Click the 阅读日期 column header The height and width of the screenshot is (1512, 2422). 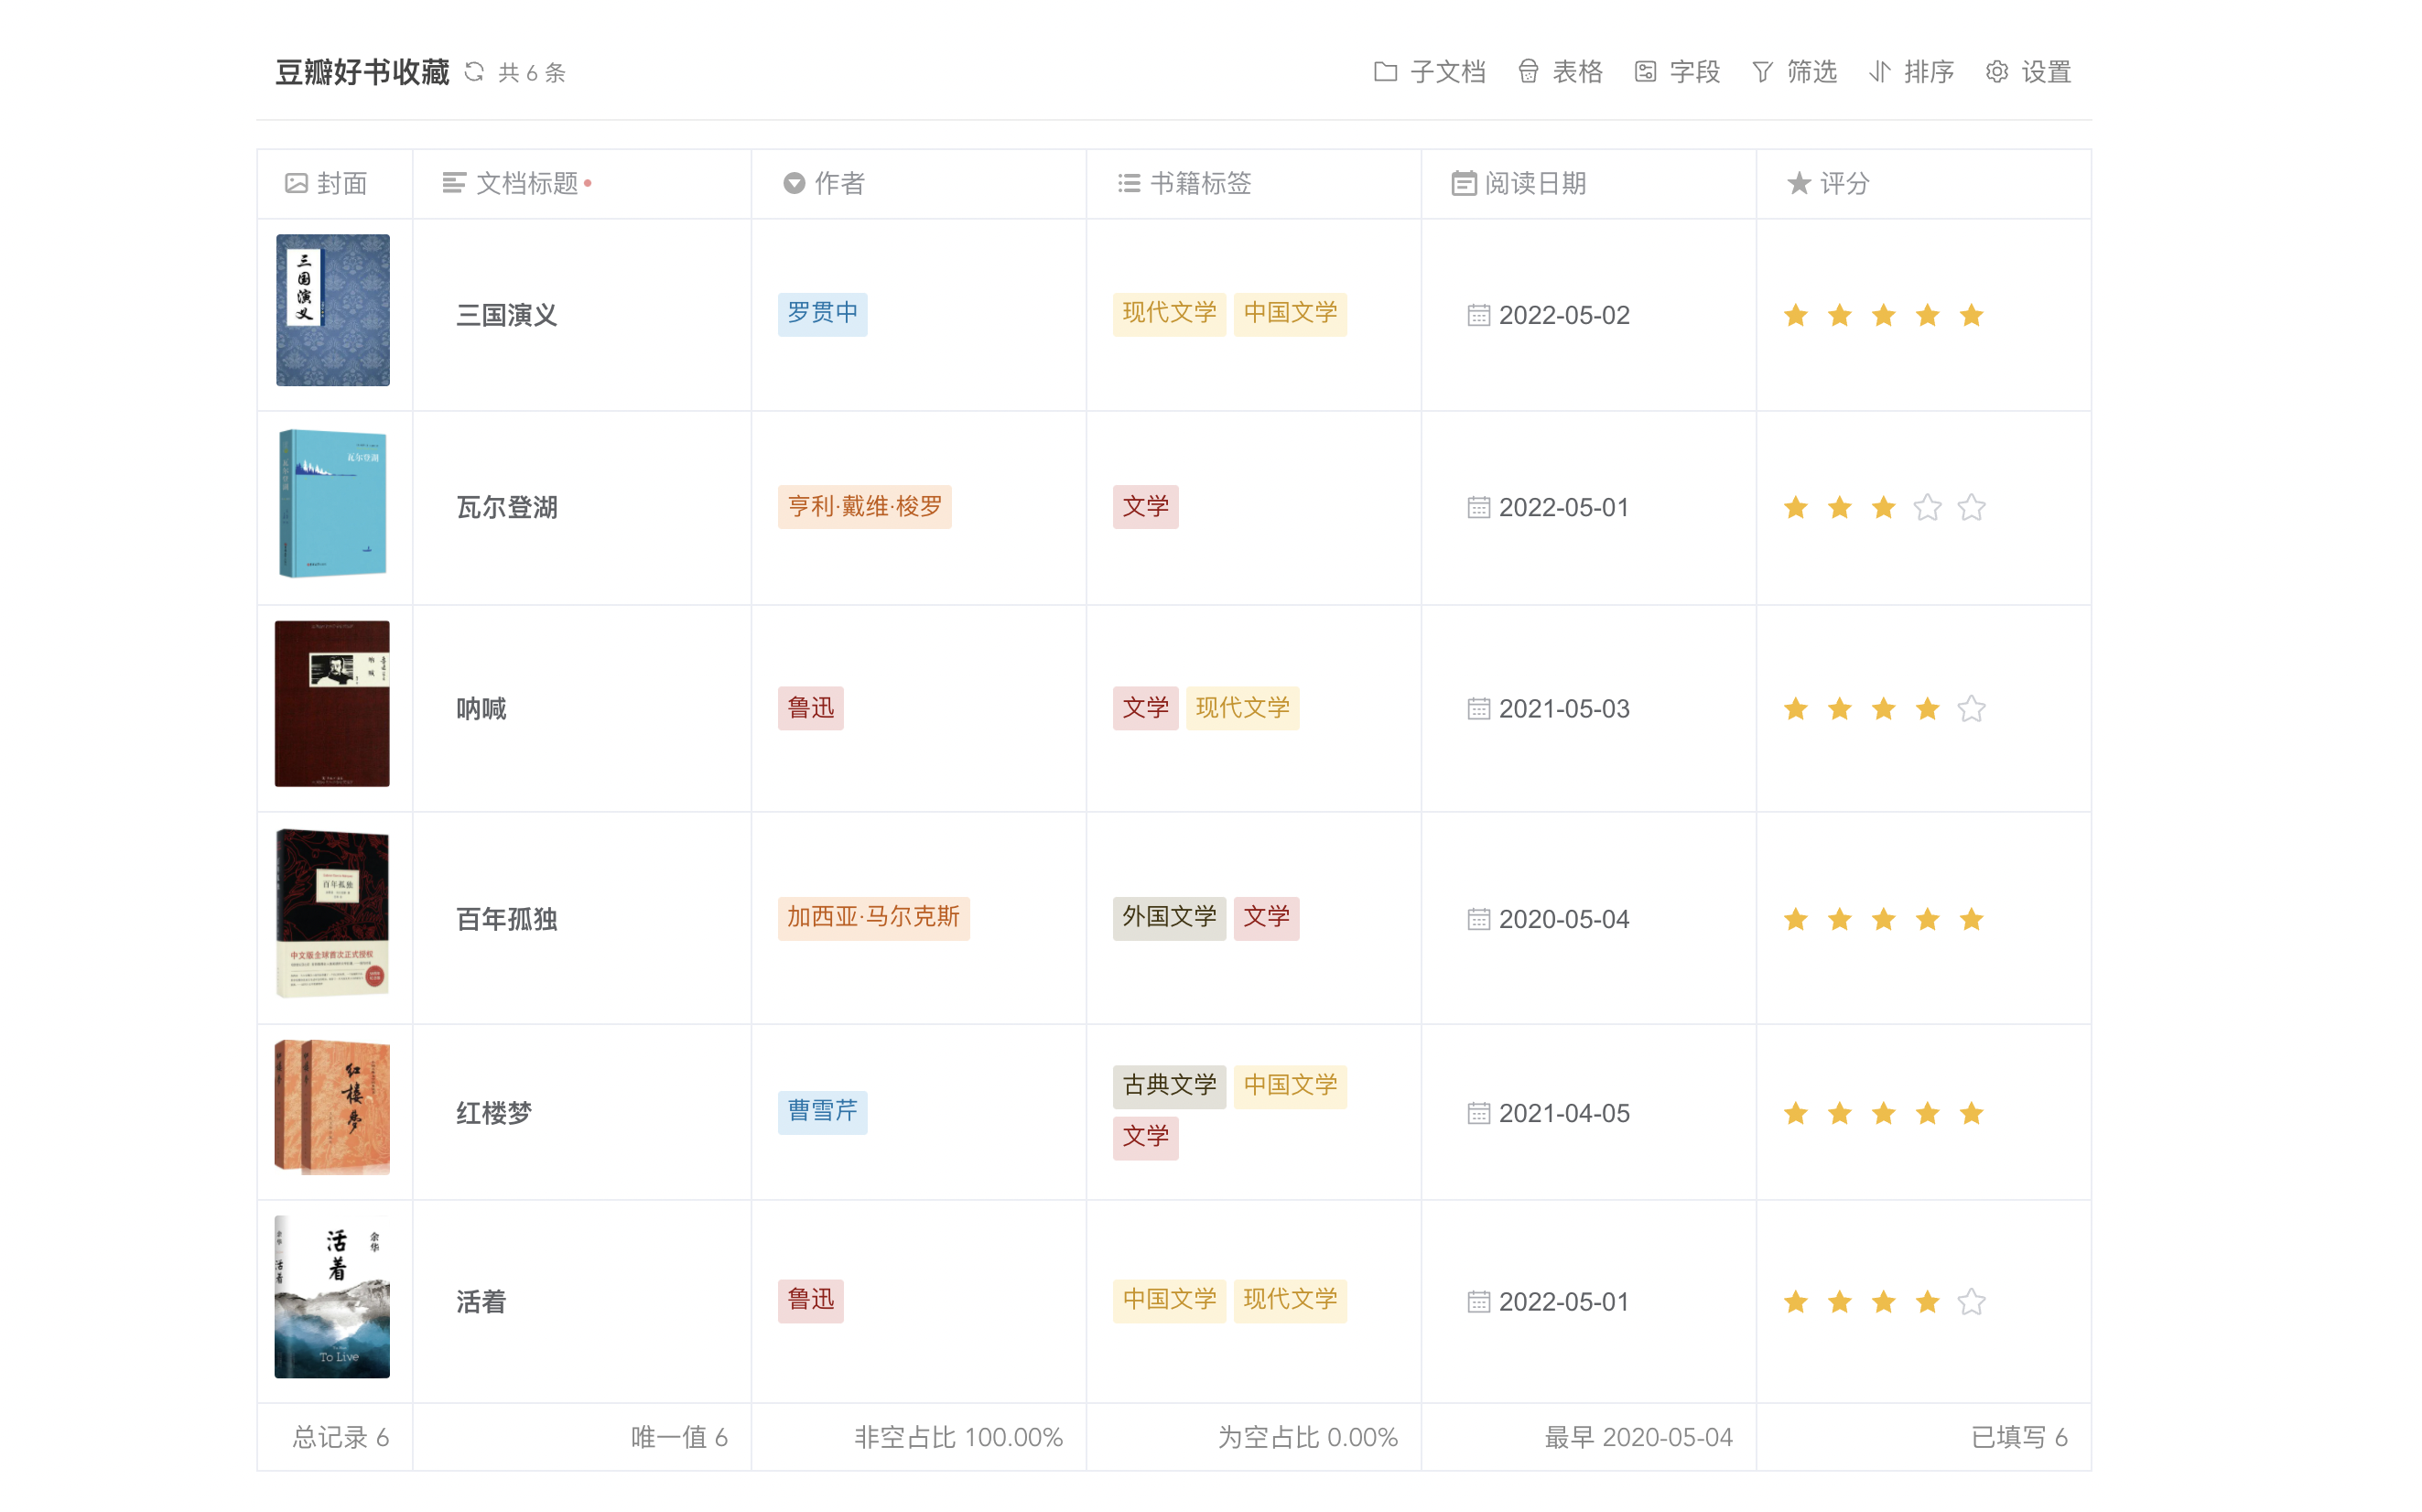point(1534,183)
